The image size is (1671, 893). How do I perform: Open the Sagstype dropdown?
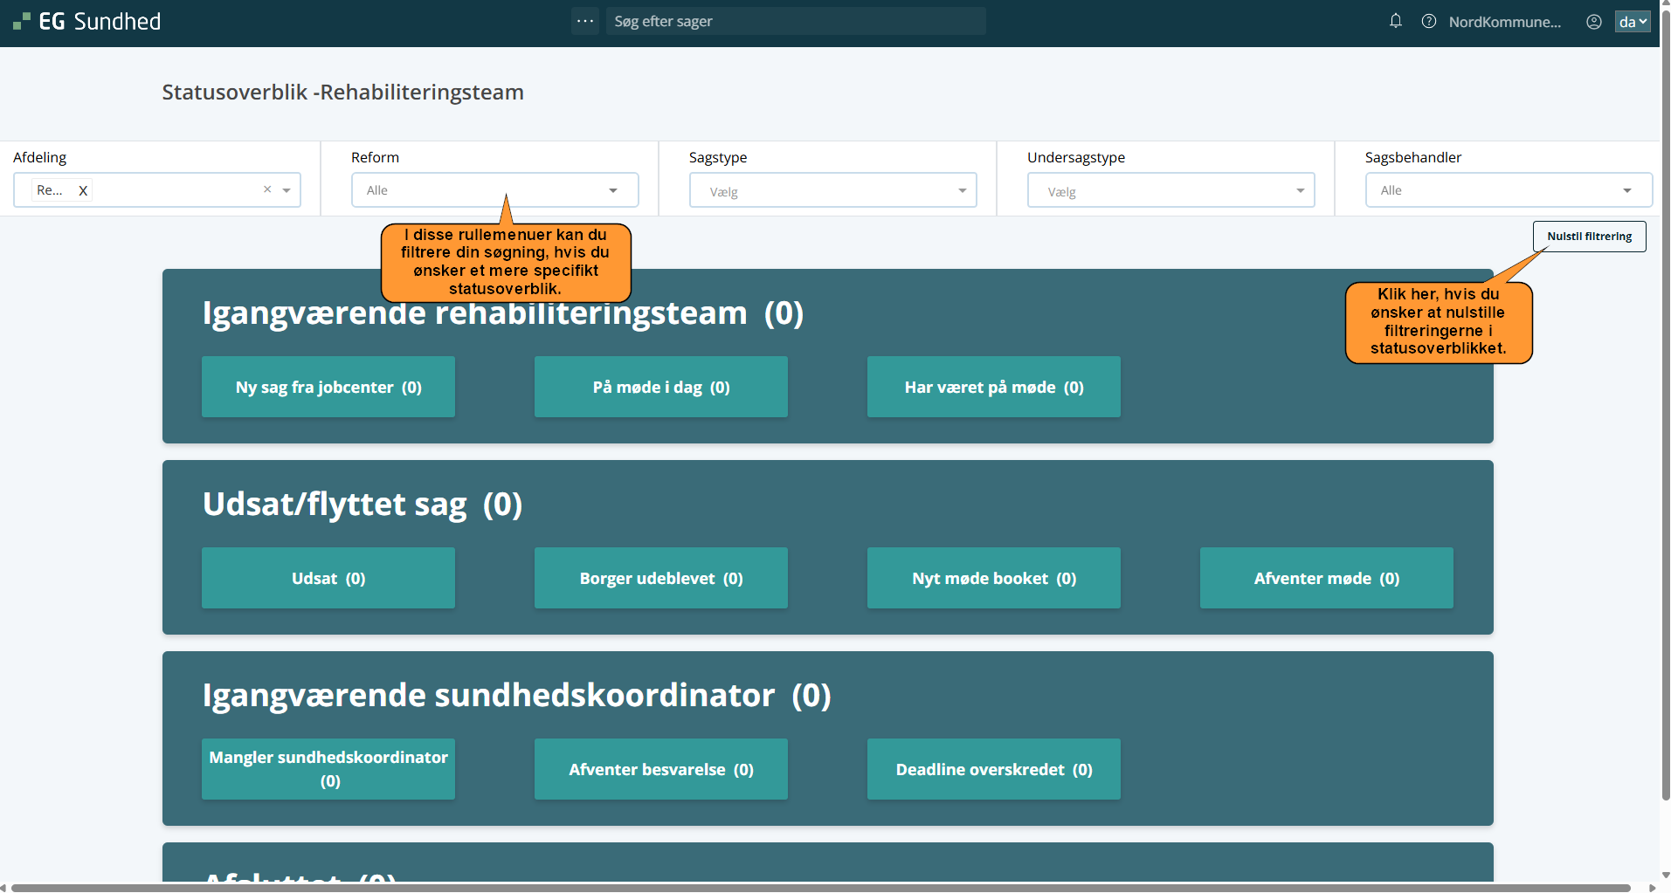pos(832,190)
